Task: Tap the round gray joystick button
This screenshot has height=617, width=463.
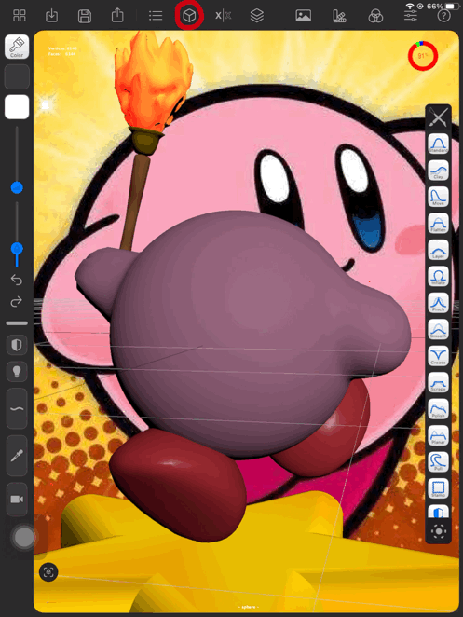Action: tap(24, 537)
